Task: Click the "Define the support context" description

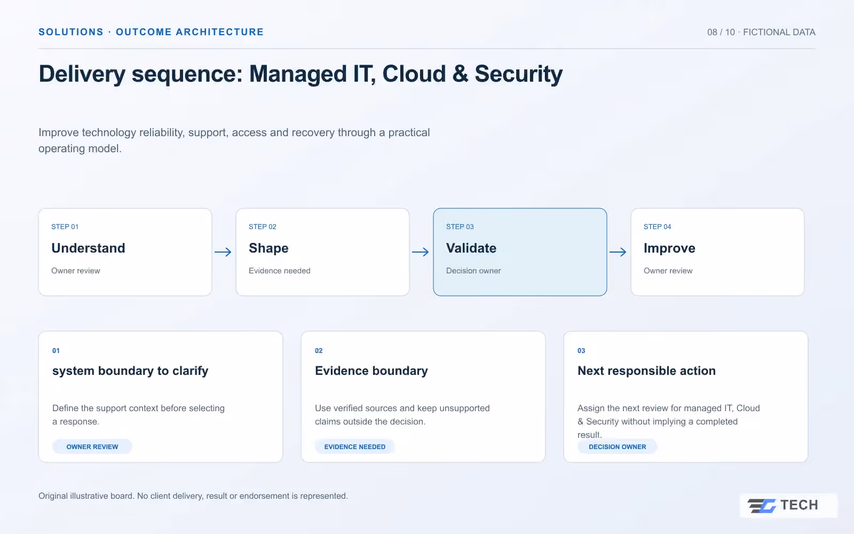Action: [x=139, y=415]
